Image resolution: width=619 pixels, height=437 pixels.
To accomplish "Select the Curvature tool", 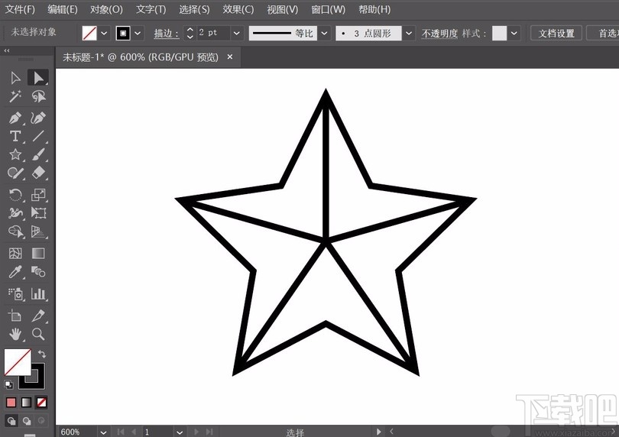I will 38,118.
